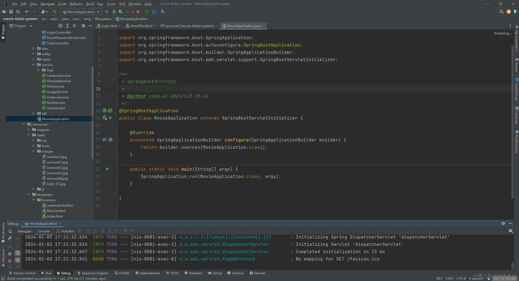Open the Version Control tool window
The image size is (519, 281).
click(22, 273)
